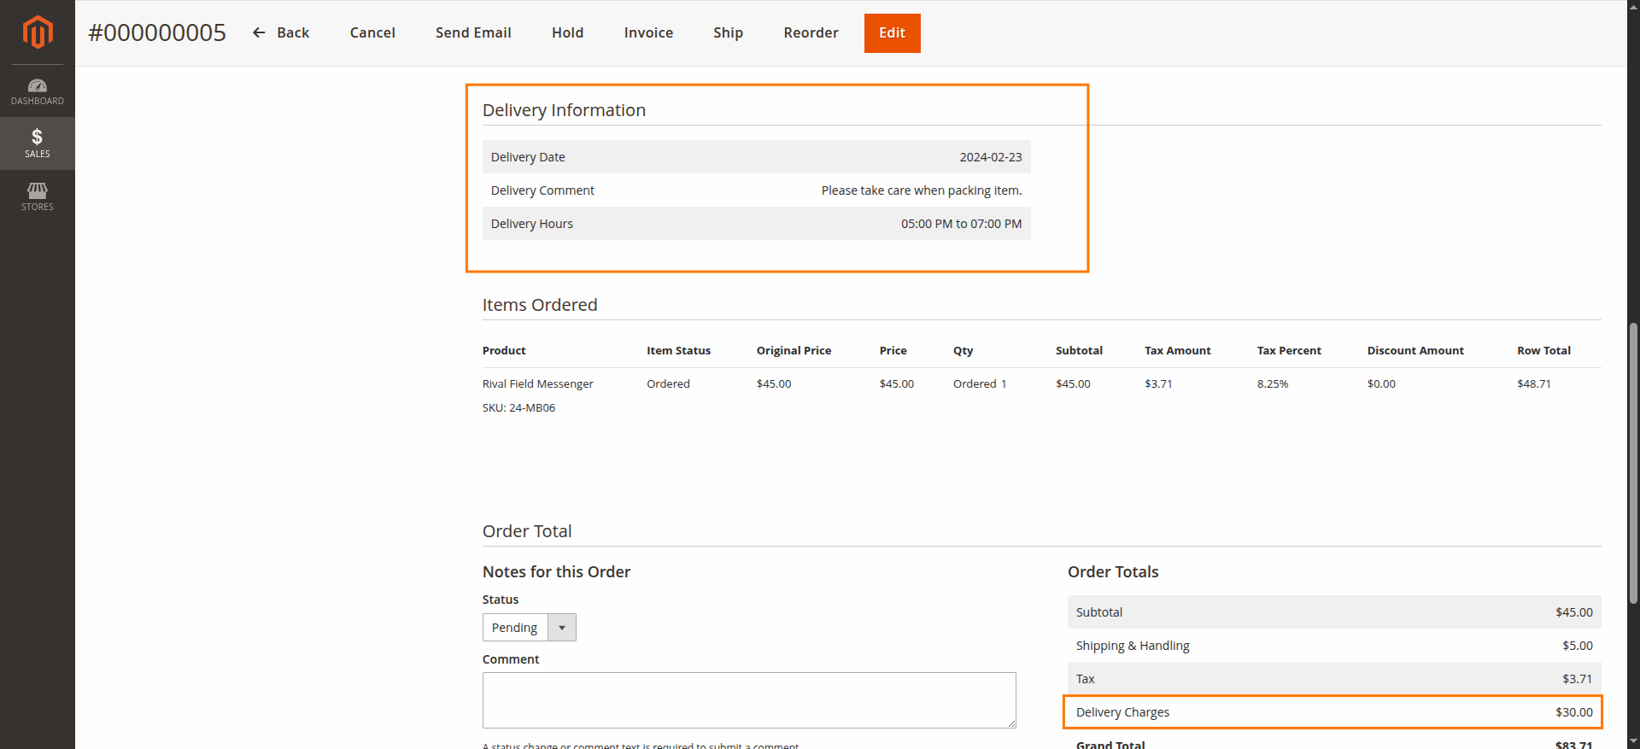This screenshot has height=749, width=1640.
Task: Click the Delivery Hours value 05:00 PM to 07:00 PM
Action: [x=961, y=224]
